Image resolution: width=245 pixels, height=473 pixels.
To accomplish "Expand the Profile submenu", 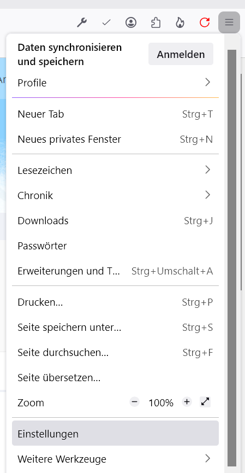I will point(115,83).
